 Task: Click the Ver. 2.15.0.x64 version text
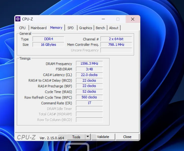tap(52, 138)
